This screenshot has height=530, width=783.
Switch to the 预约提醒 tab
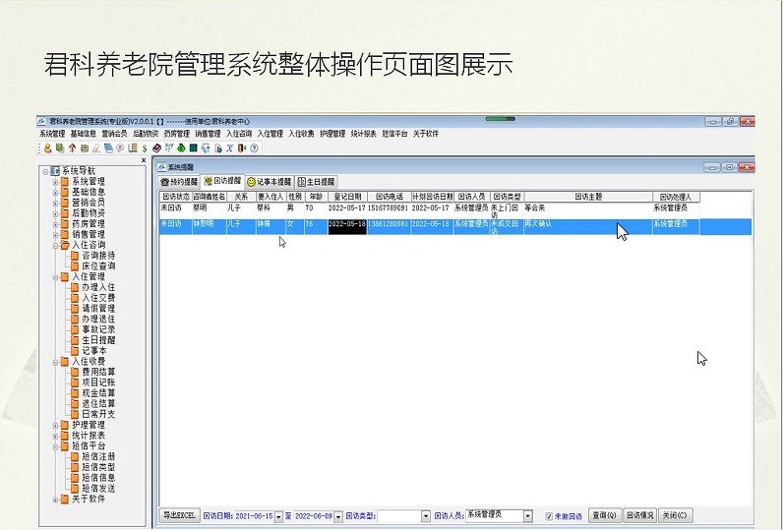pos(179,182)
